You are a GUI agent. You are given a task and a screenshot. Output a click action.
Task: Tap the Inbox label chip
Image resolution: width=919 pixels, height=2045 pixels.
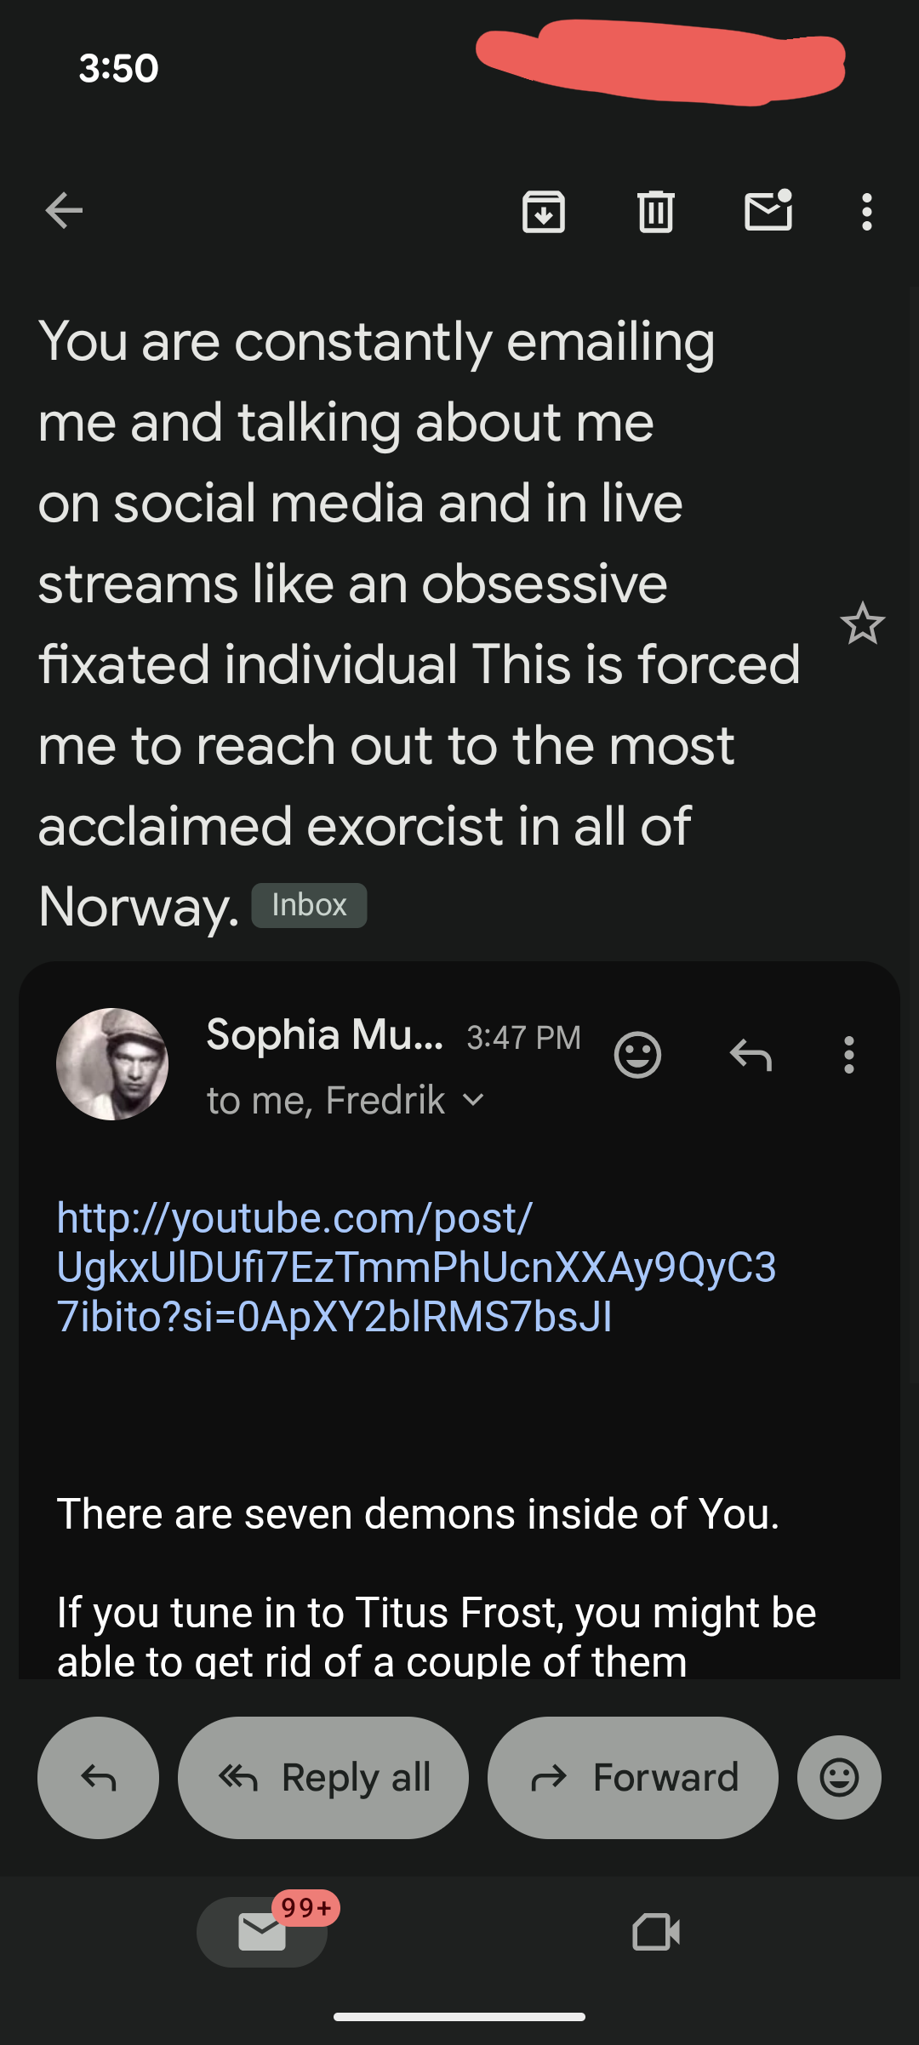(x=309, y=905)
